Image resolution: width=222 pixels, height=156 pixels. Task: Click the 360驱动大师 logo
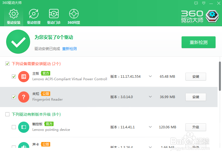click(200, 16)
